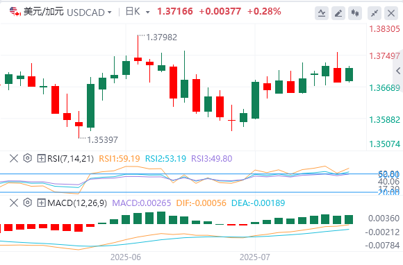
Task: Open RSI indicator settings hexagon icon
Action: (x=28, y=158)
